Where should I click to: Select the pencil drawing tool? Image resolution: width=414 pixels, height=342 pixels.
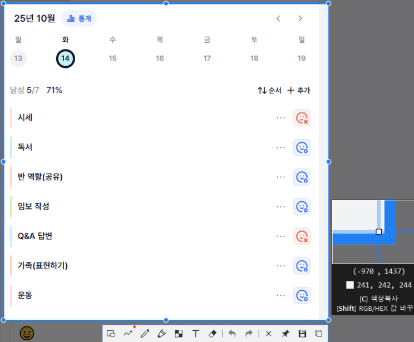pyautogui.click(x=145, y=334)
